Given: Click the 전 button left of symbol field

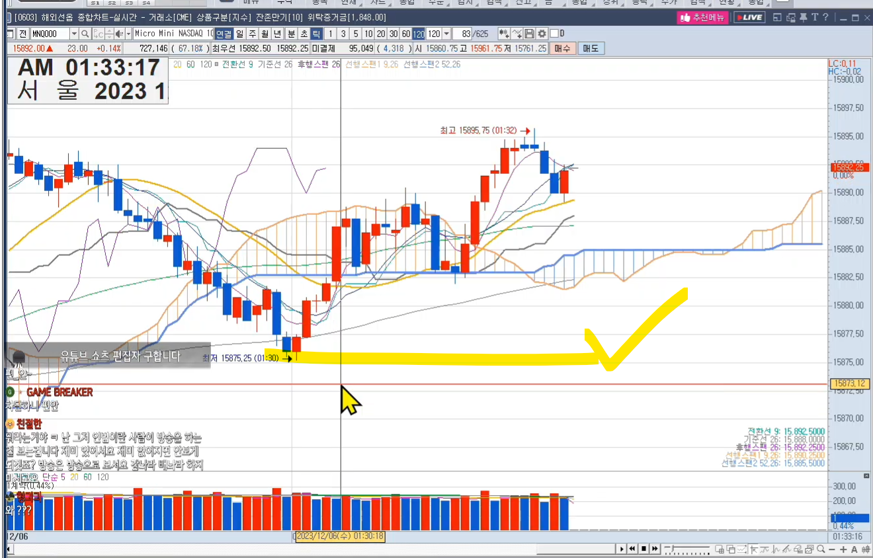Looking at the screenshot, I should (23, 34).
